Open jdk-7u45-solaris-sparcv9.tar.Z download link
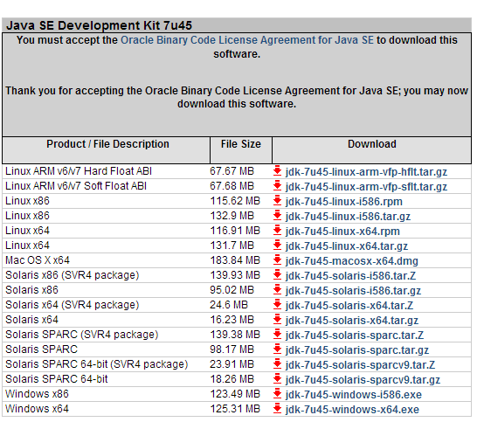Viewport: 477px width, 422px height. 360,365
